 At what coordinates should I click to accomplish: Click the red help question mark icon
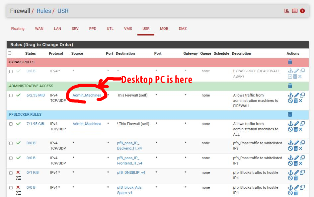pyautogui.click(x=302, y=11)
